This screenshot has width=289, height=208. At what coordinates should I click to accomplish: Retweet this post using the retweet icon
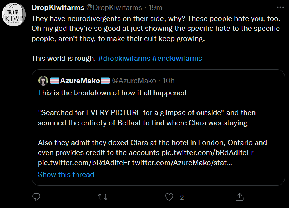click(103, 197)
